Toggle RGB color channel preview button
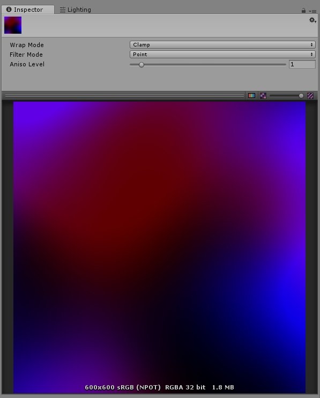 click(x=251, y=96)
